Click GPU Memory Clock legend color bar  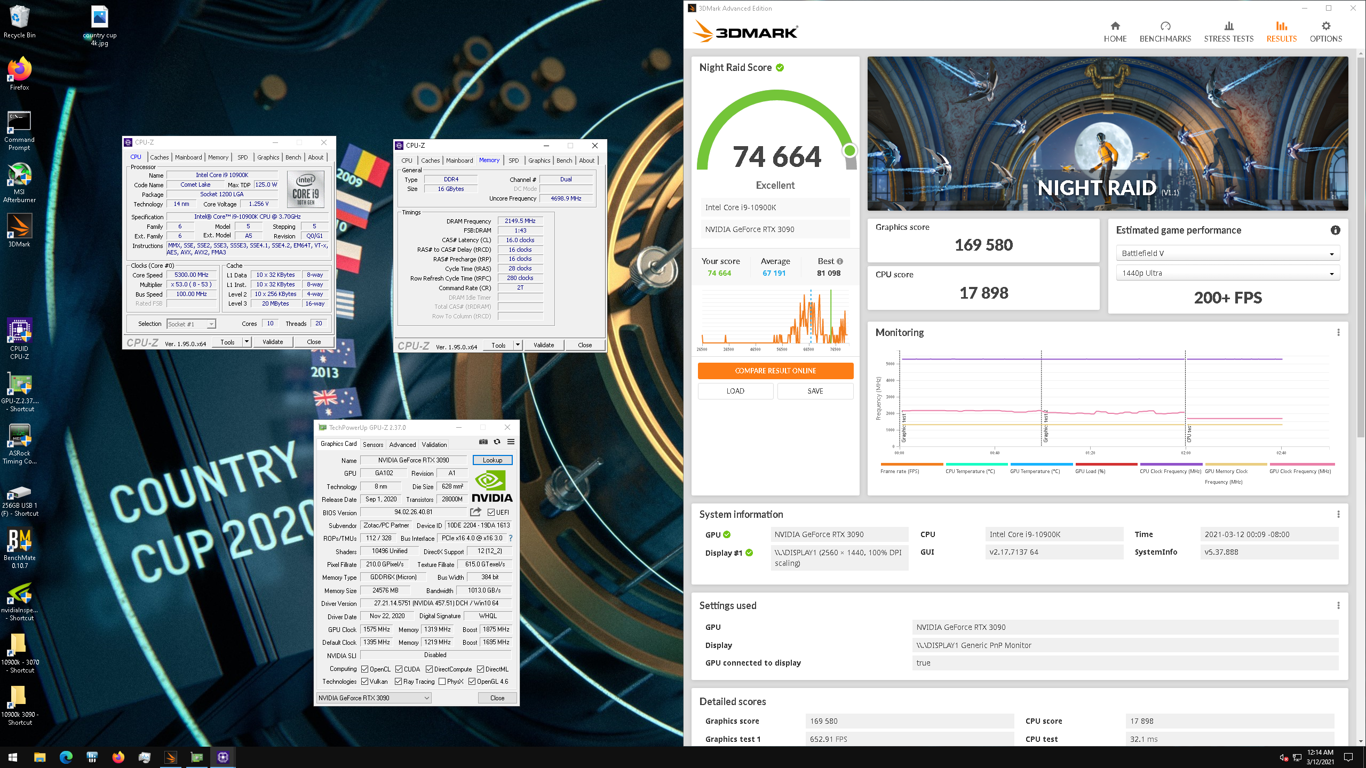(x=1236, y=465)
